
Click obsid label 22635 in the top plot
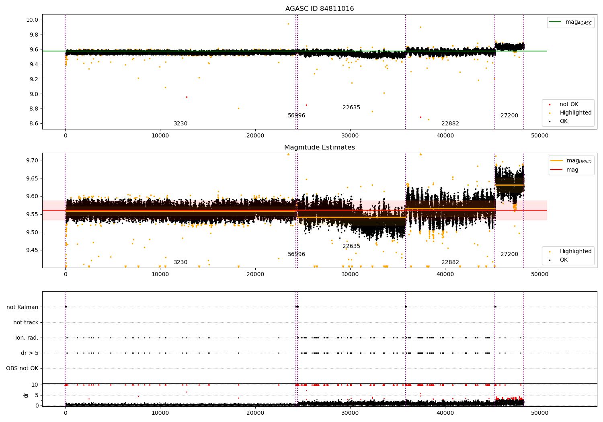[x=351, y=108]
